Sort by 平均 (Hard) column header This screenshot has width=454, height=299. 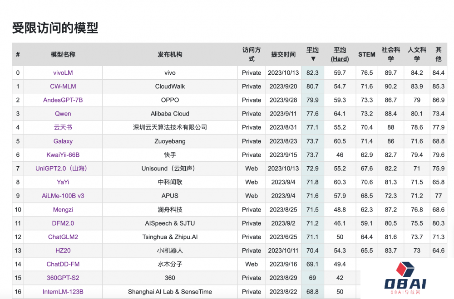340,54
